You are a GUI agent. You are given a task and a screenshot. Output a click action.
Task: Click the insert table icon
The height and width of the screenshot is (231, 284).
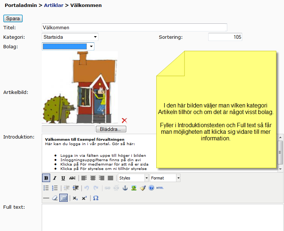click(x=64, y=198)
